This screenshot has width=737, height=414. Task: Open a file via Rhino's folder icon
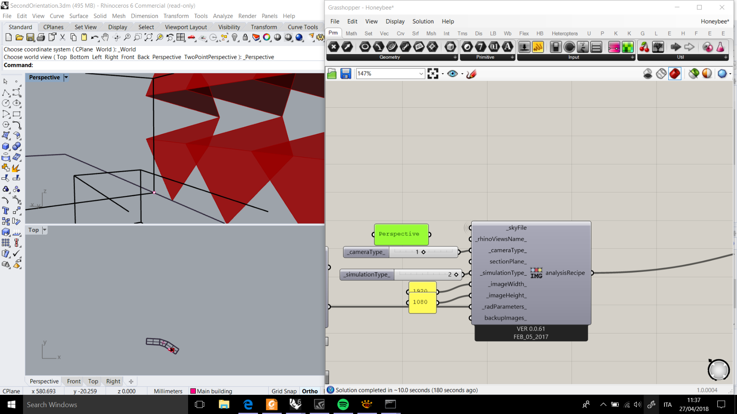coord(19,37)
